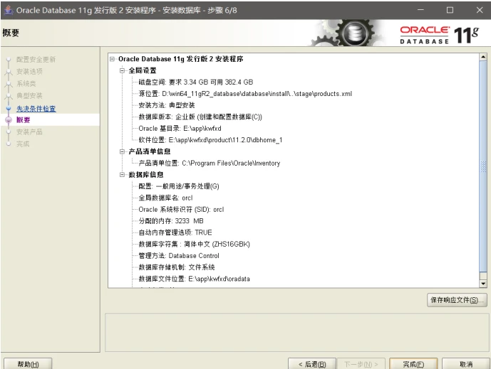This screenshot has width=491, height=369.
Task: Click the disabled 下一步(N) button
Action: click(x=361, y=364)
